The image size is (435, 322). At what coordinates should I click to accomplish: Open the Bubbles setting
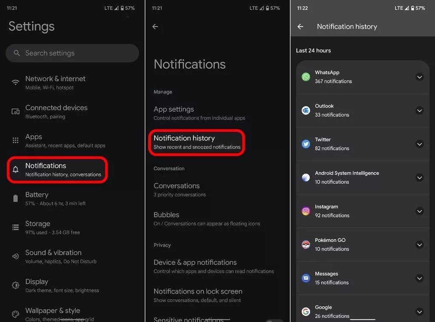point(217,219)
